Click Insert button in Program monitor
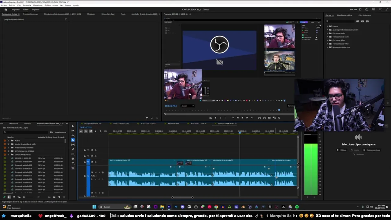Viewport: 391px width, 220px height. tap(259, 118)
